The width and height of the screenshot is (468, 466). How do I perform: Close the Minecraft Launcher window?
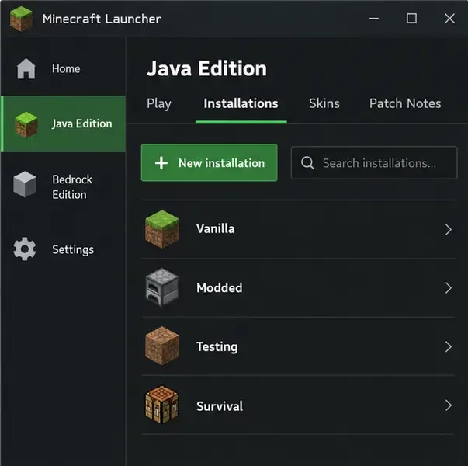pyautogui.click(x=450, y=19)
